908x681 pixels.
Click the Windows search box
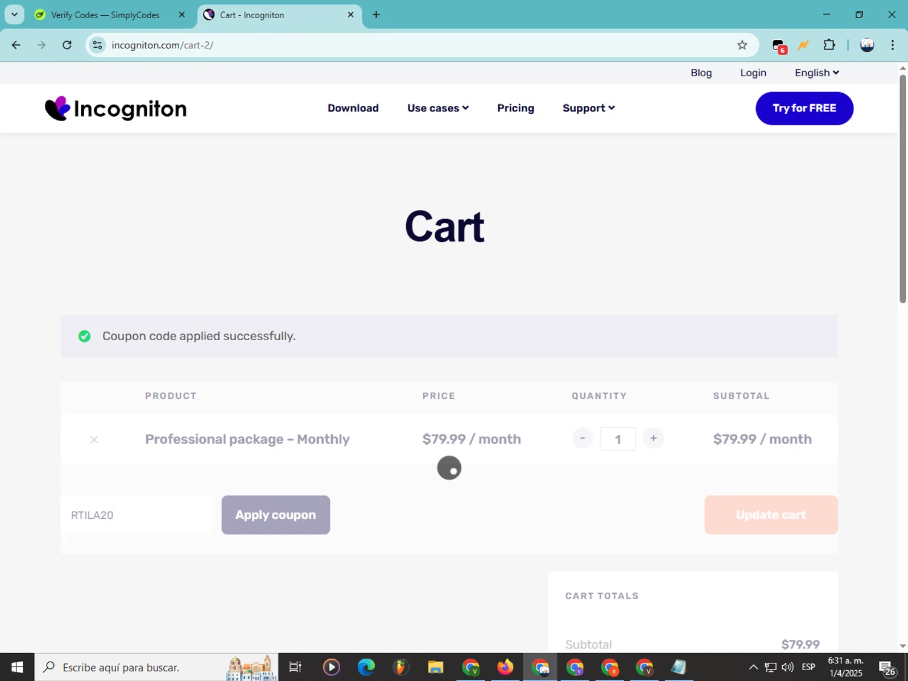156,667
